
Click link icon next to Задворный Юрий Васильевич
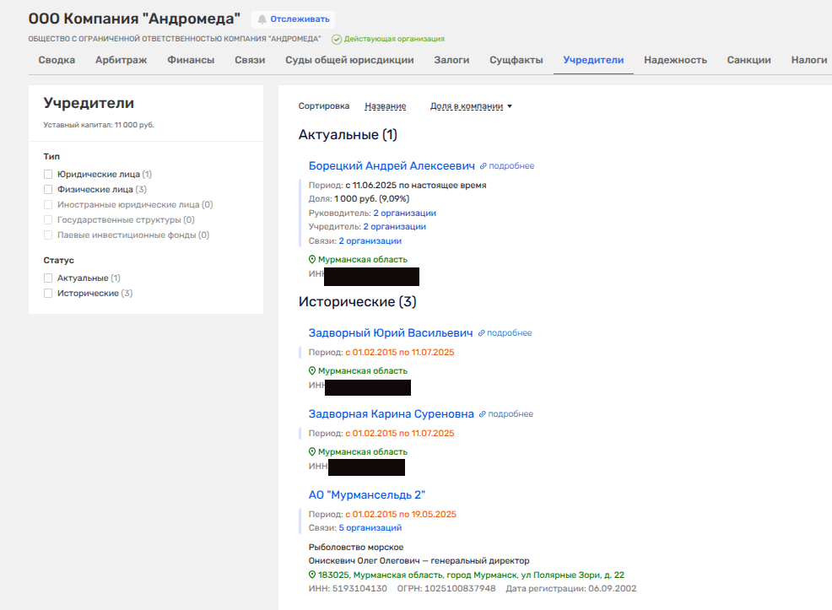[x=482, y=333]
